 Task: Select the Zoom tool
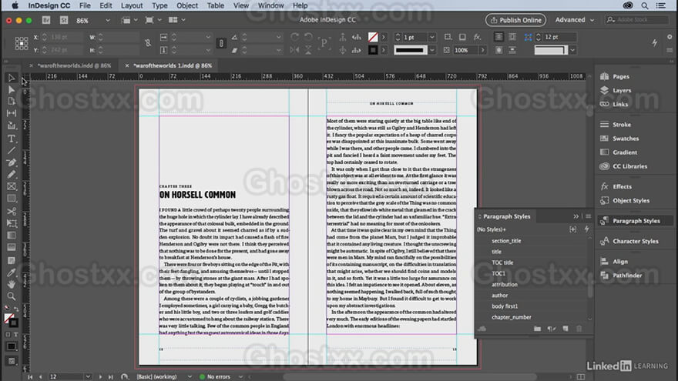click(12, 296)
